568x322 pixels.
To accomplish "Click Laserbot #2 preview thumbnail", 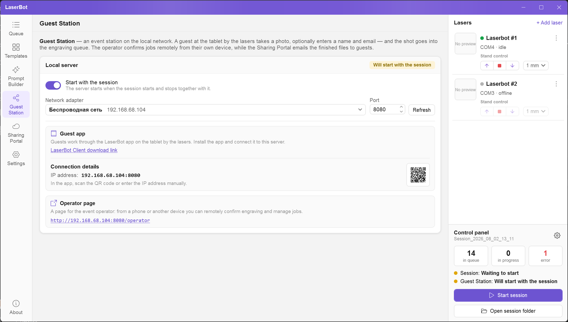I will coord(465,89).
